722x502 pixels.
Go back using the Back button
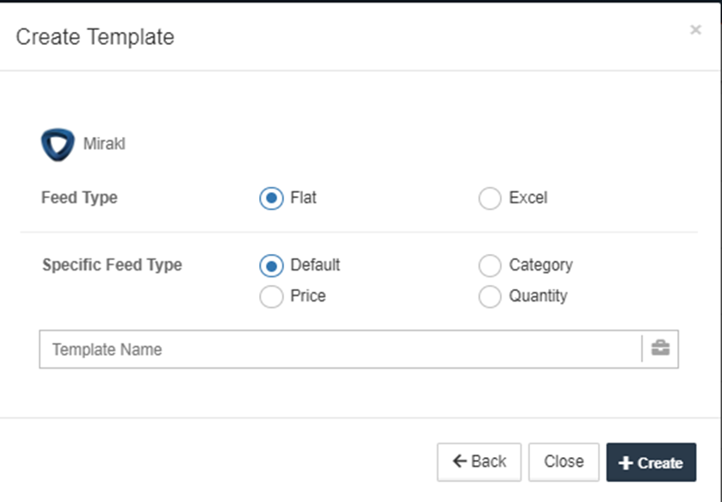[x=478, y=462]
